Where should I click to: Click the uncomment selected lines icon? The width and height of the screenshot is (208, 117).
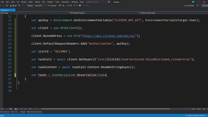coord(71,6)
